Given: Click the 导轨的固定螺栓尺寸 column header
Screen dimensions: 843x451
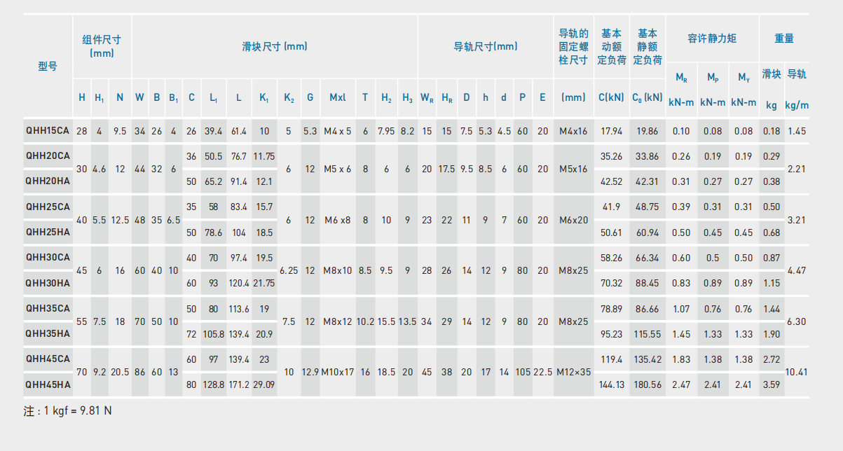Looking at the screenshot, I should tap(573, 46).
